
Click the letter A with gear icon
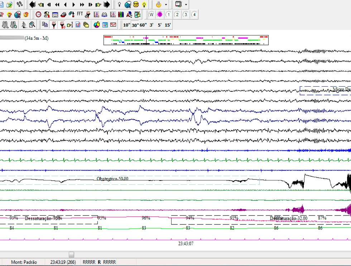129,15
